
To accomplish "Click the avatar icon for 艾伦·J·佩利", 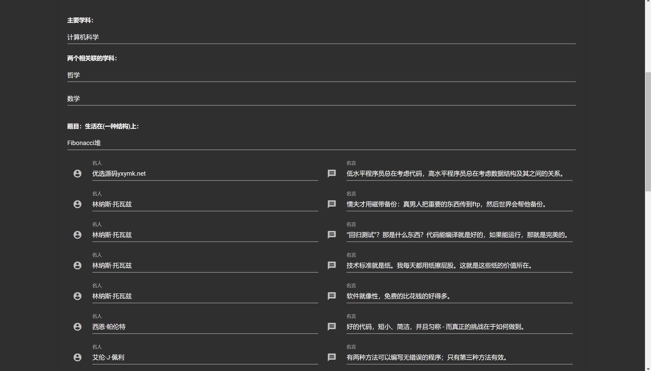I will pyautogui.click(x=77, y=357).
